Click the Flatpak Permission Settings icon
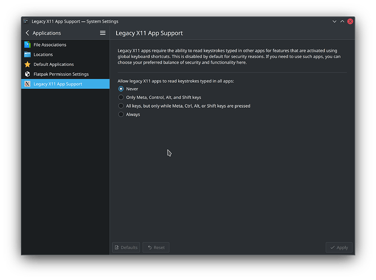 [x=27, y=74]
